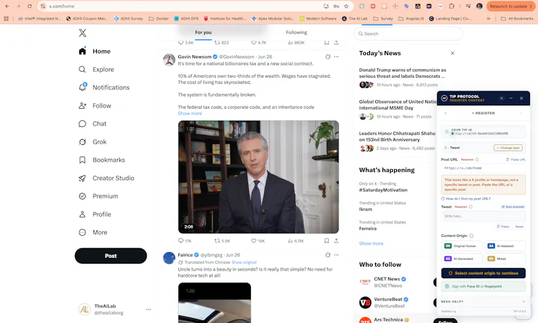Open Creator Studio
Screen dimensions: 538x323
click(x=106, y=178)
